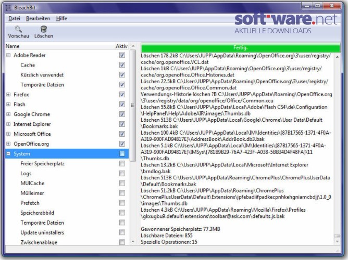Image resolution: width=348 pixels, height=260 pixels.
Task: Minimize the BleachBit window
Action: pyautogui.click(x=307, y=6)
